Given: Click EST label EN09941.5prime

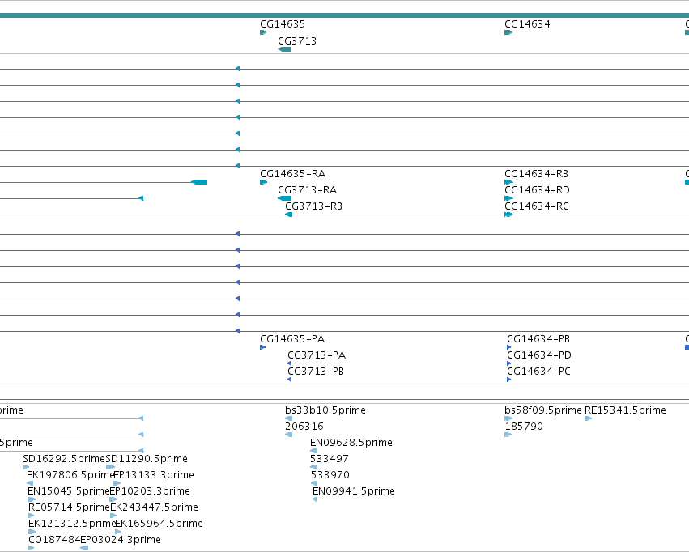Looking at the screenshot, I should click(x=353, y=491).
